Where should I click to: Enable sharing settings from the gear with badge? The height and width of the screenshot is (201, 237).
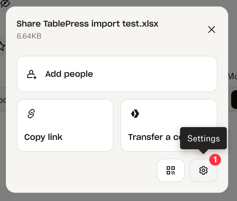(203, 170)
